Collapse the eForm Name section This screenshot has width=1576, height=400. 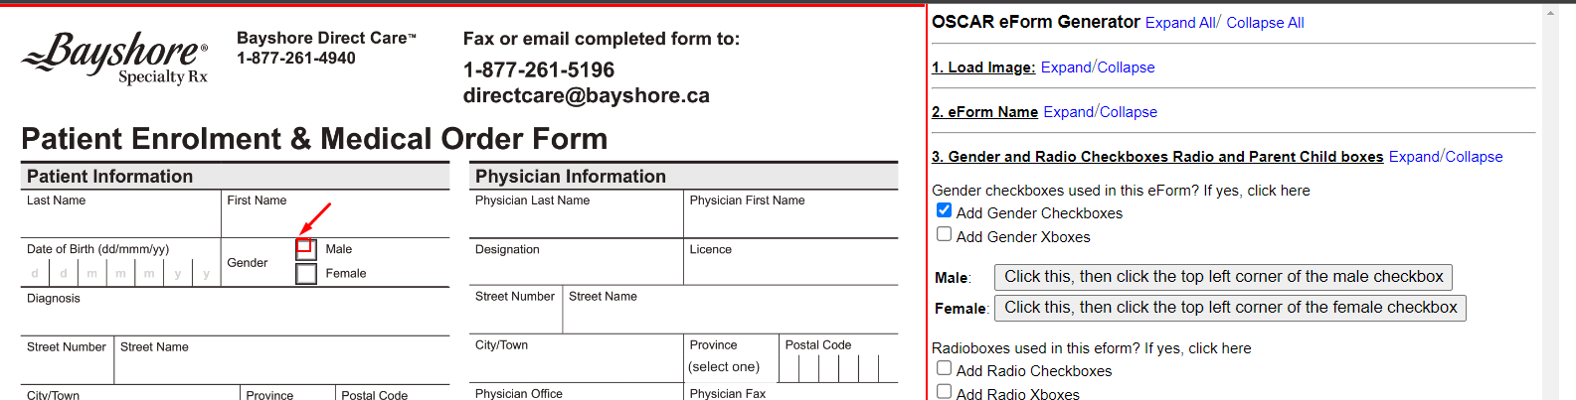(1129, 112)
